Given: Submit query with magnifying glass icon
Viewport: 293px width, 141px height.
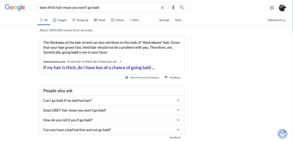Looking at the screenshot, I should (182, 8).
